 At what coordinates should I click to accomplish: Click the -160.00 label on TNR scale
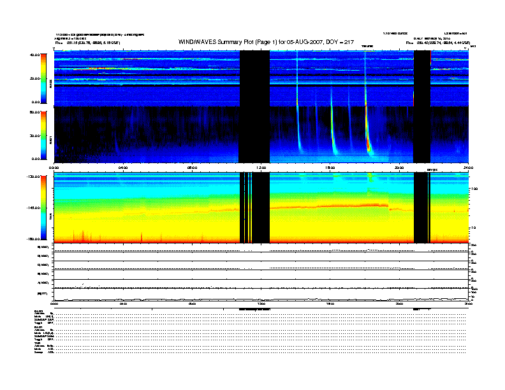[33, 239]
